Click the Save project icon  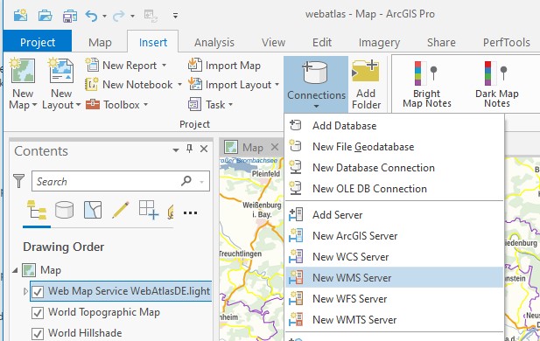(70, 16)
